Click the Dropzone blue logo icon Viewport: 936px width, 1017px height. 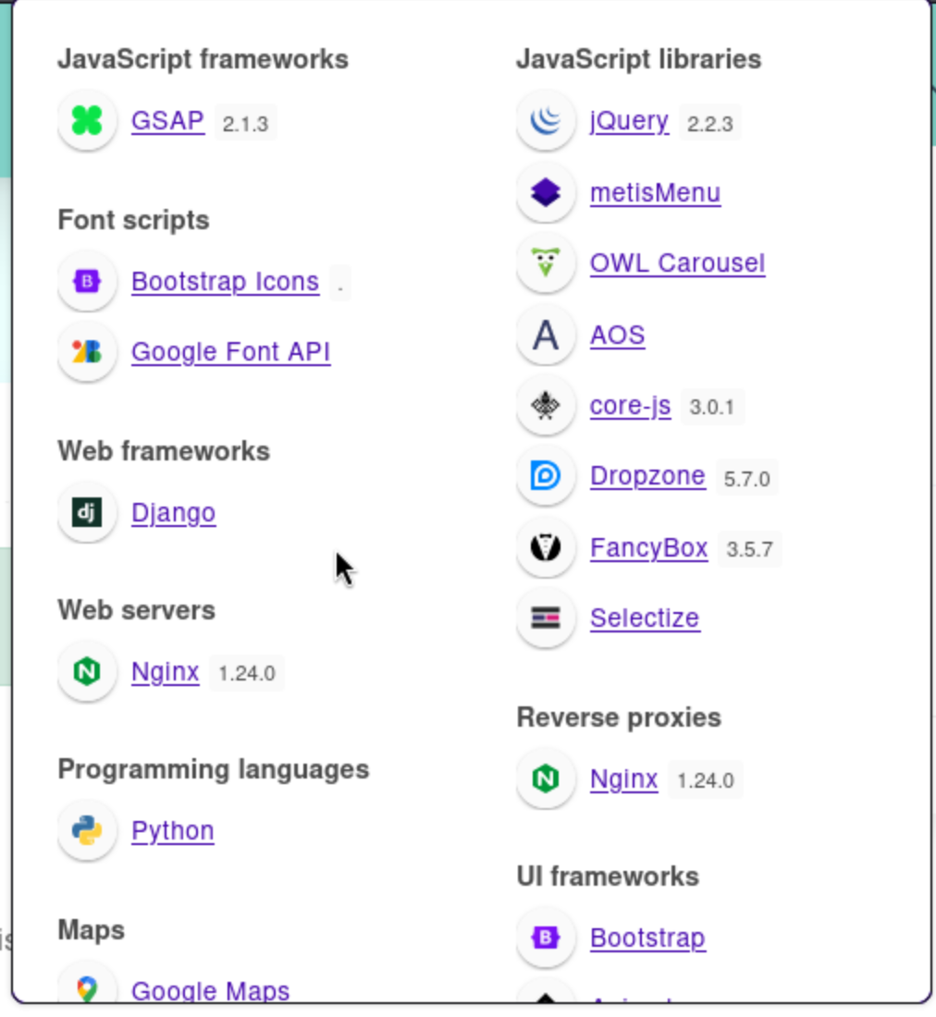[546, 476]
